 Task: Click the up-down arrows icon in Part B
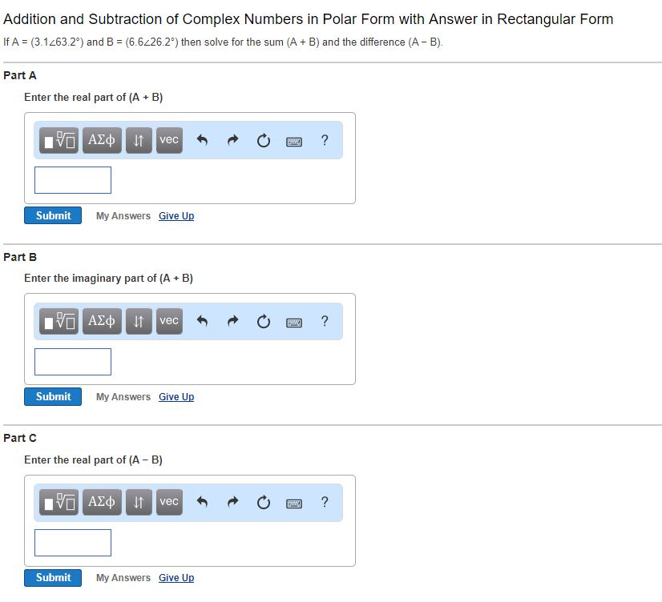tap(137, 321)
